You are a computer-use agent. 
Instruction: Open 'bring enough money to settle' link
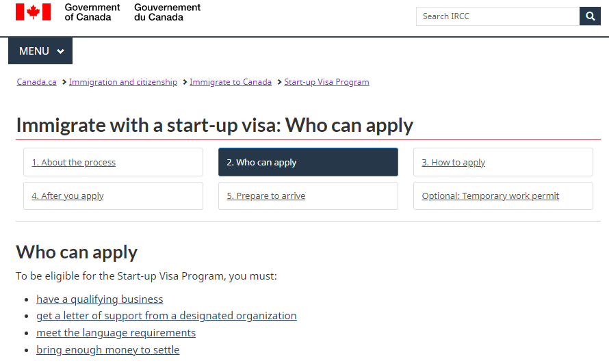(108, 350)
